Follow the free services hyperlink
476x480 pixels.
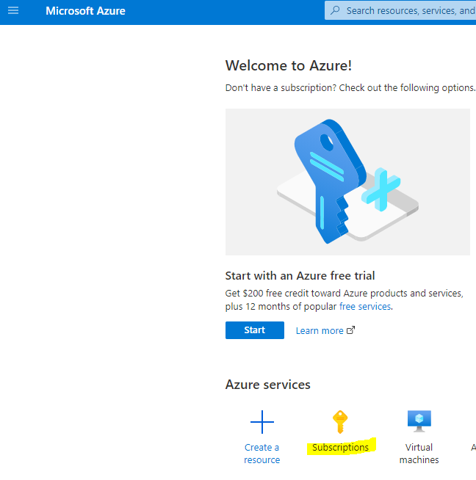coord(365,306)
